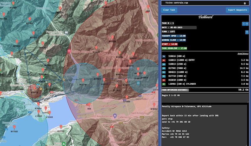Click the SS badge beside S10813 ENTRY
Screen dimensions: 251x146
click(163, 60)
